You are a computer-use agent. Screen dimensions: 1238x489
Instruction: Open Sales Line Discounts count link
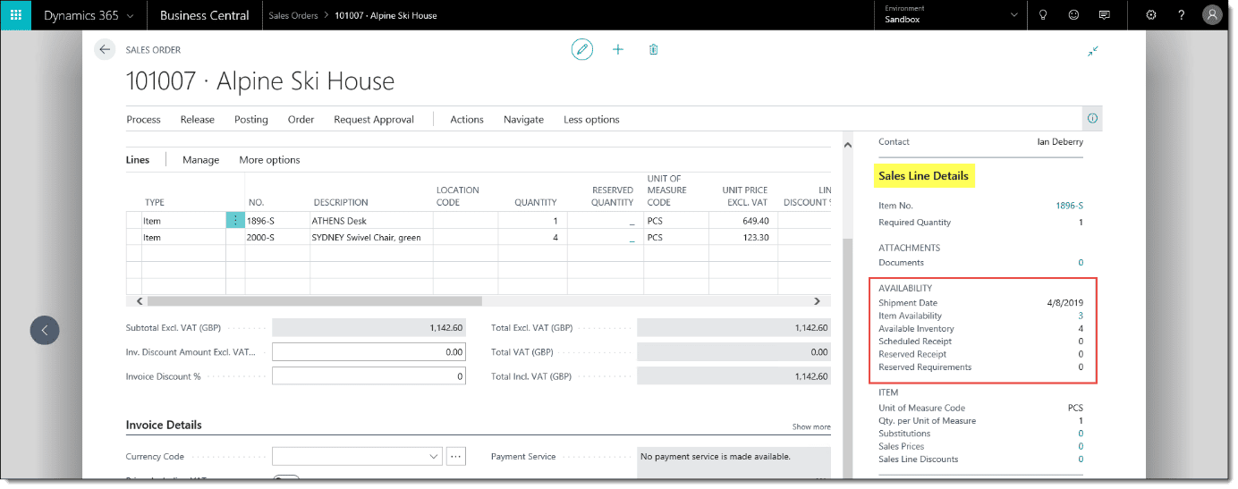coord(1081,459)
